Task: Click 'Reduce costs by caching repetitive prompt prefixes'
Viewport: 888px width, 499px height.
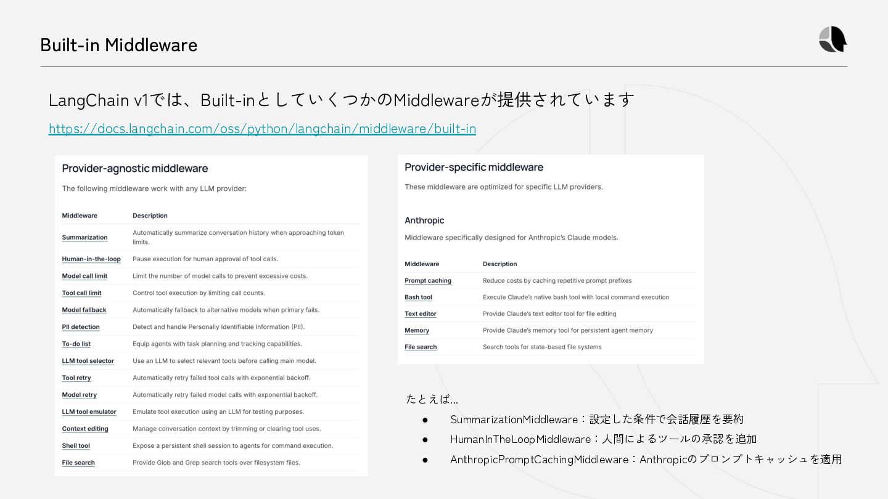Action: point(557,280)
